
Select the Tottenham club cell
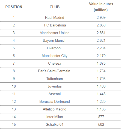pyautogui.click(x=55, y=79)
